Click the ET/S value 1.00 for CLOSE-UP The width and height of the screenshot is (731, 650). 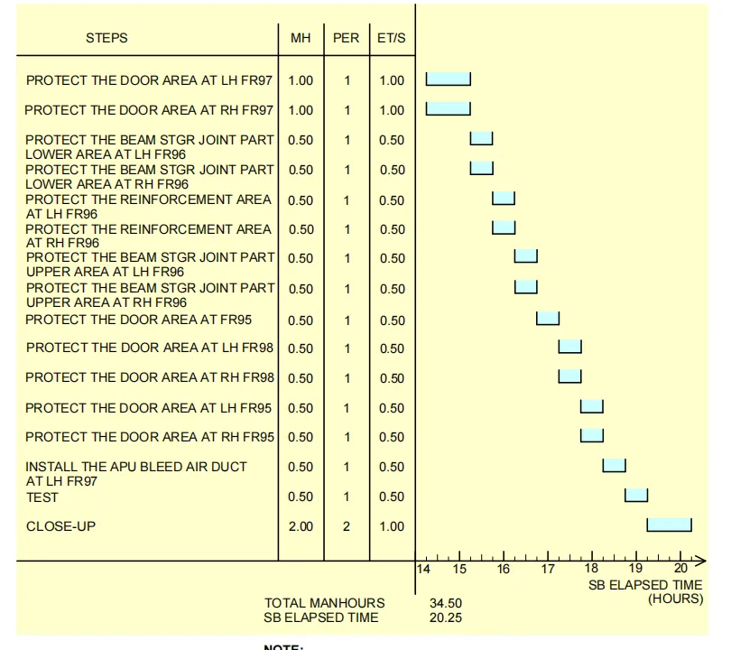(392, 526)
